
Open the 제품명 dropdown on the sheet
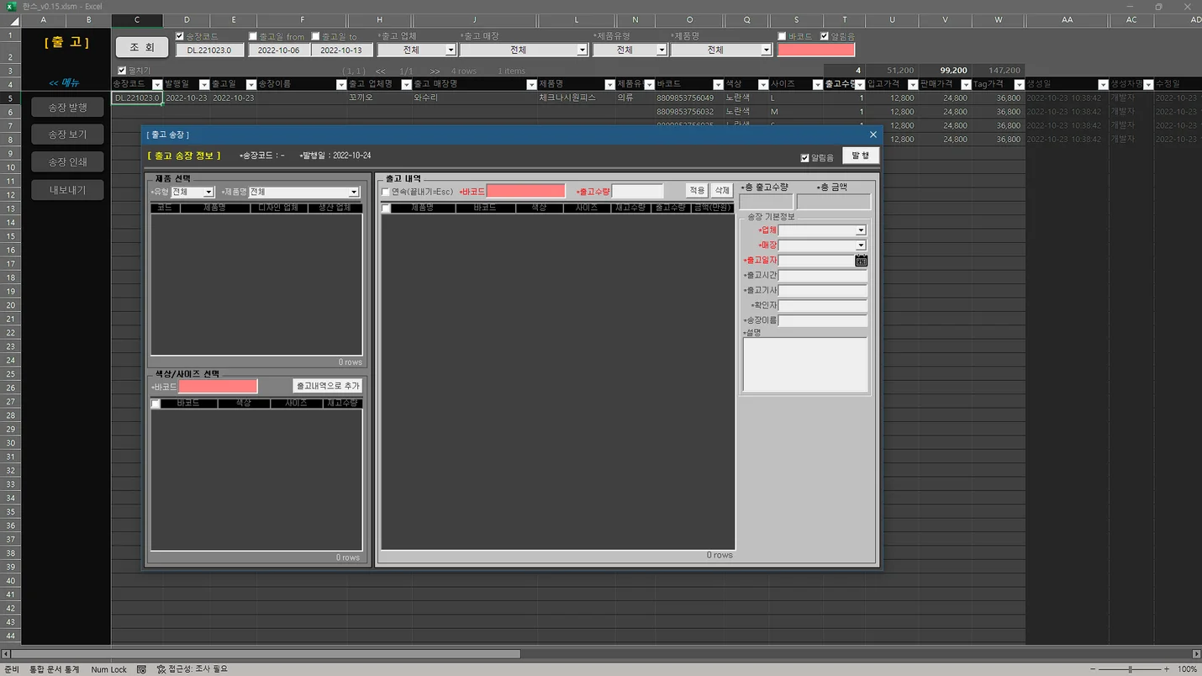tap(766, 50)
